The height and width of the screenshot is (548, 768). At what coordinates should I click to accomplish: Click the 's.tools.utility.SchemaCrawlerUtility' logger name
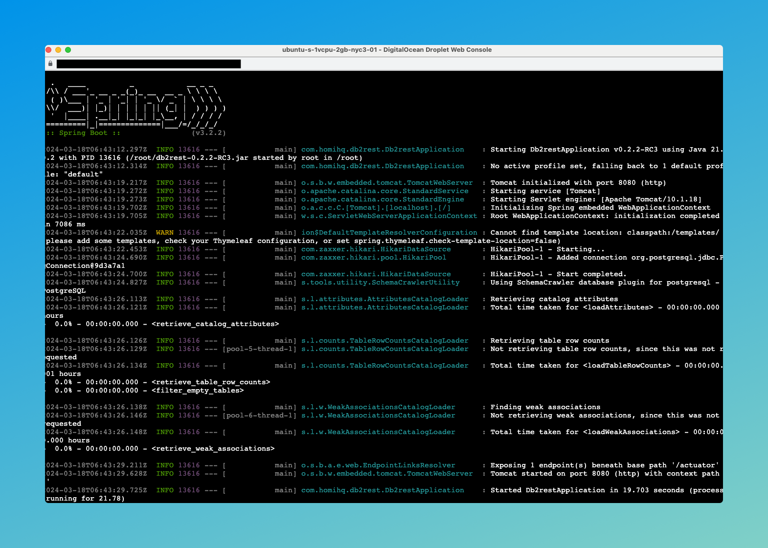380,283
